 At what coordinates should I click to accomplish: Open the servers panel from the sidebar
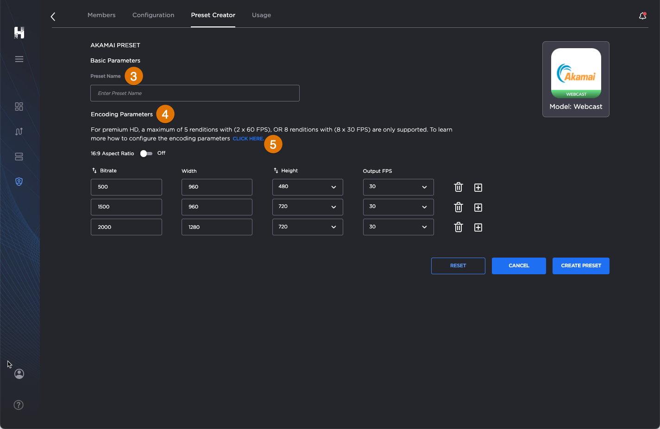pos(19,157)
